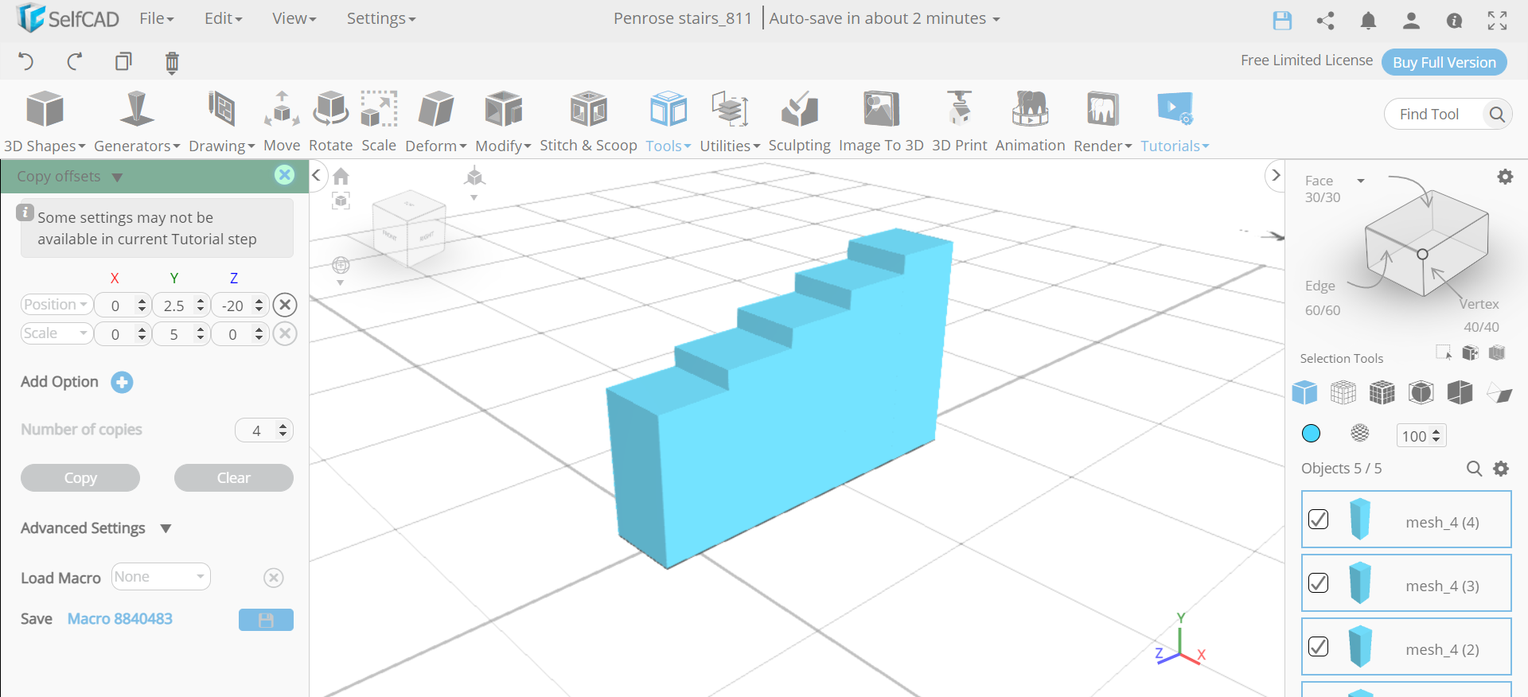1528x697 pixels.
Task: Click Add Option plus button
Action: click(122, 382)
